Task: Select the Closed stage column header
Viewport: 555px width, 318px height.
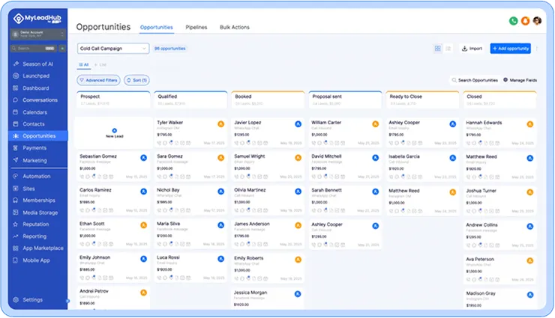Action: (500, 100)
